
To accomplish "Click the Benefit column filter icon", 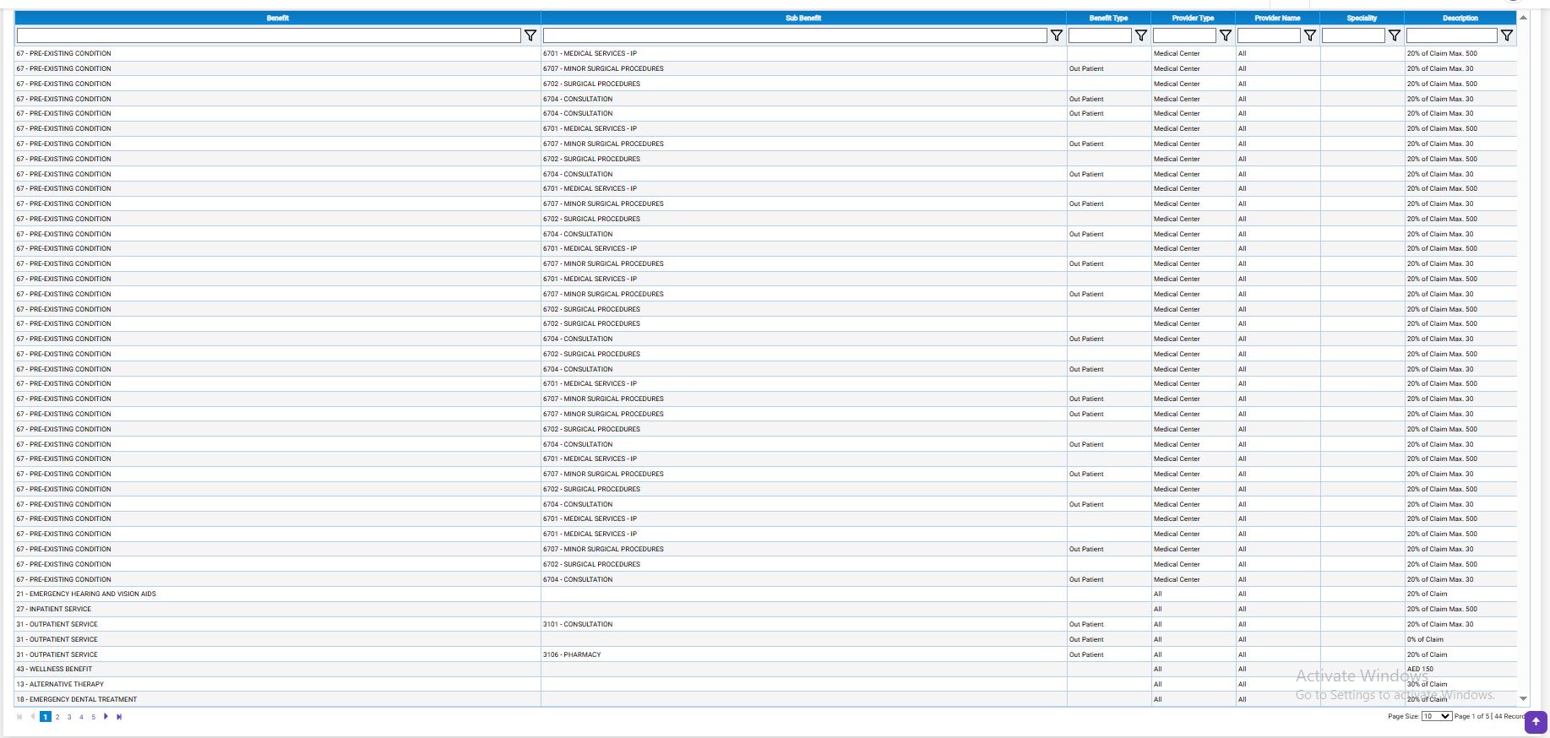I will (x=530, y=35).
